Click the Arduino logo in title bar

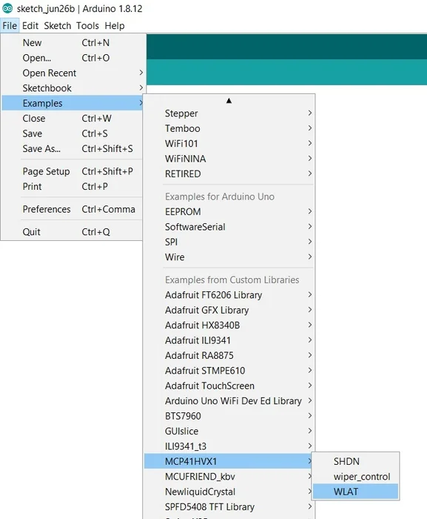pyautogui.click(x=7, y=8)
